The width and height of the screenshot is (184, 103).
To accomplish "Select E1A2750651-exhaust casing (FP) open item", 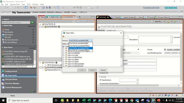I will (16, 51).
